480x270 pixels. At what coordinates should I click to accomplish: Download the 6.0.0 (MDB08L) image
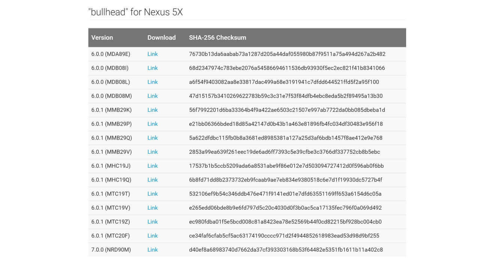(152, 82)
